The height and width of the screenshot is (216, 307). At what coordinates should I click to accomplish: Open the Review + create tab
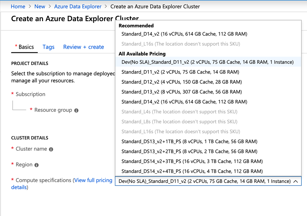[x=83, y=47]
